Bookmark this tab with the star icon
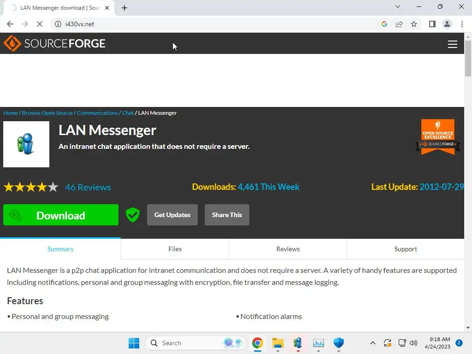The height and width of the screenshot is (354, 472). click(x=414, y=24)
